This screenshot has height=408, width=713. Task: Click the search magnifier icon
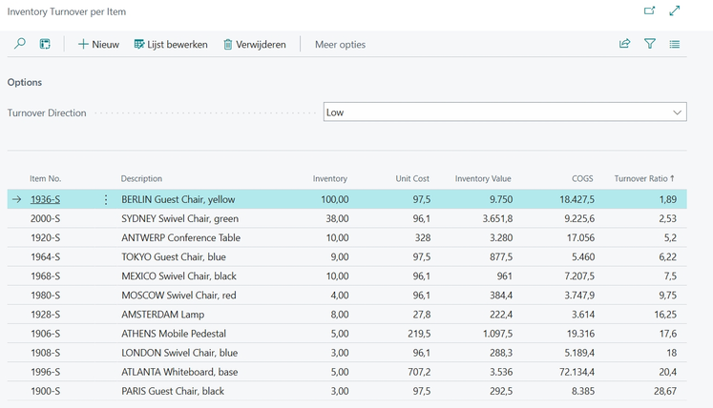(19, 44)
